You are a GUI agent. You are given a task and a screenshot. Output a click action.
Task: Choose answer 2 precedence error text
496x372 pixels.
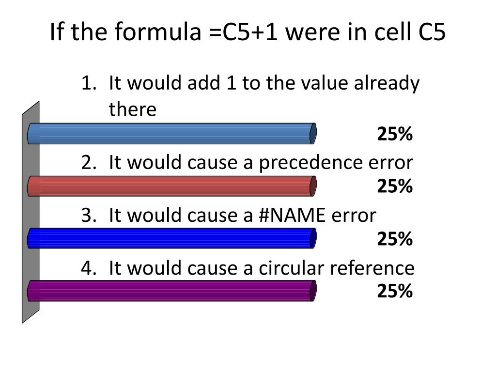point(247,163)
